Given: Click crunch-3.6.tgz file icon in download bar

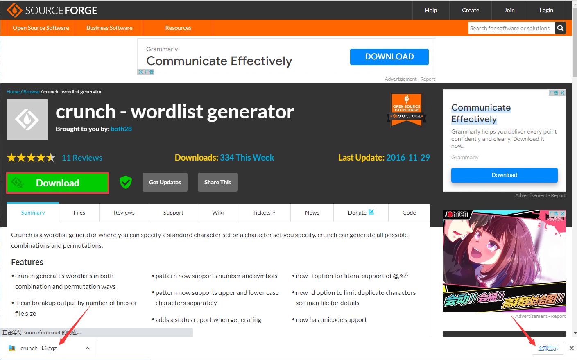Looking at the screenshot, I should coord(12,348).
